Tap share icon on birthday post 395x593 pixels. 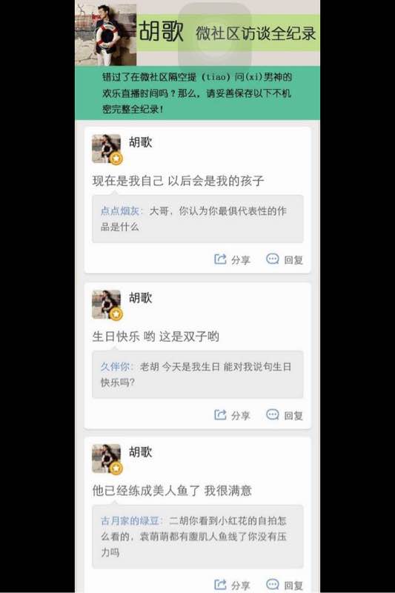click(220, 415)
